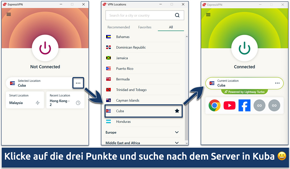Open three dots next to Selected Location Cuba
The height and width of the screenshot is (169, 290).
click(78, 83)
